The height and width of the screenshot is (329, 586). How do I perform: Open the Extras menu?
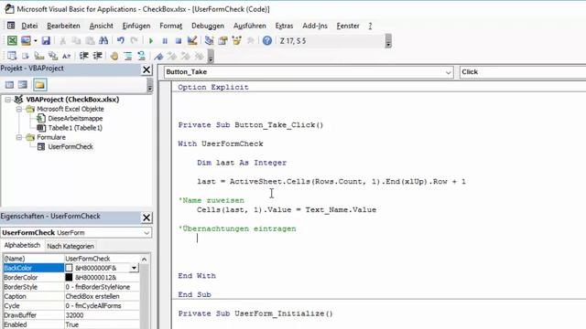click(284, 26)
